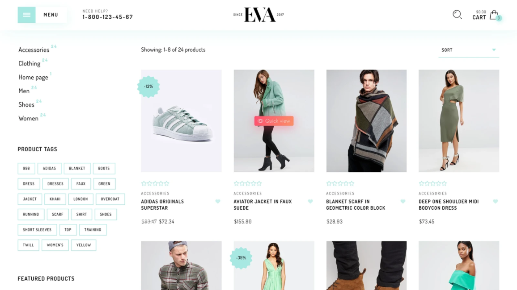Viewport: 517px width, 290px height.
Task: Open the shopping cart bag icon
Action: point(494,15)
